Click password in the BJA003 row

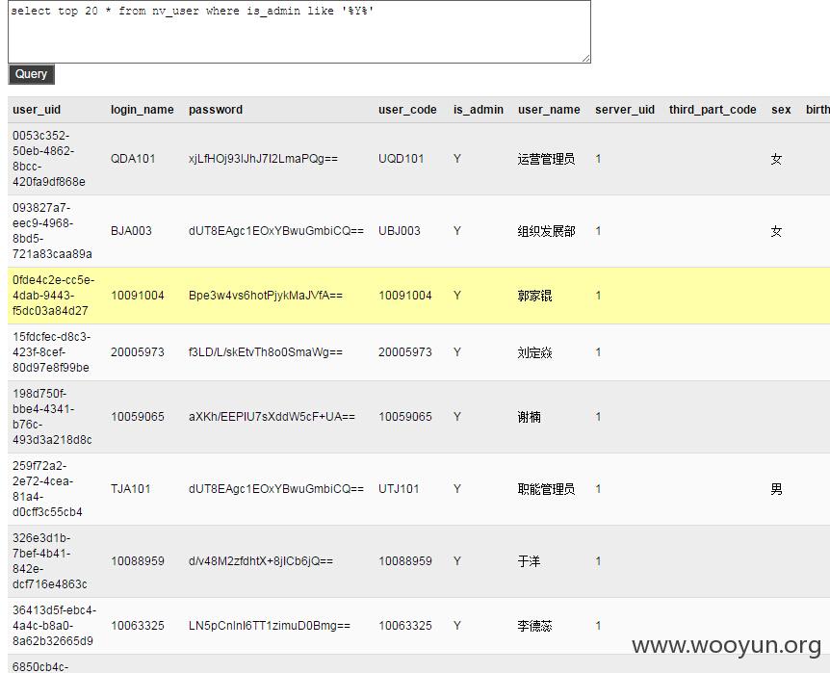coord(276,231)
